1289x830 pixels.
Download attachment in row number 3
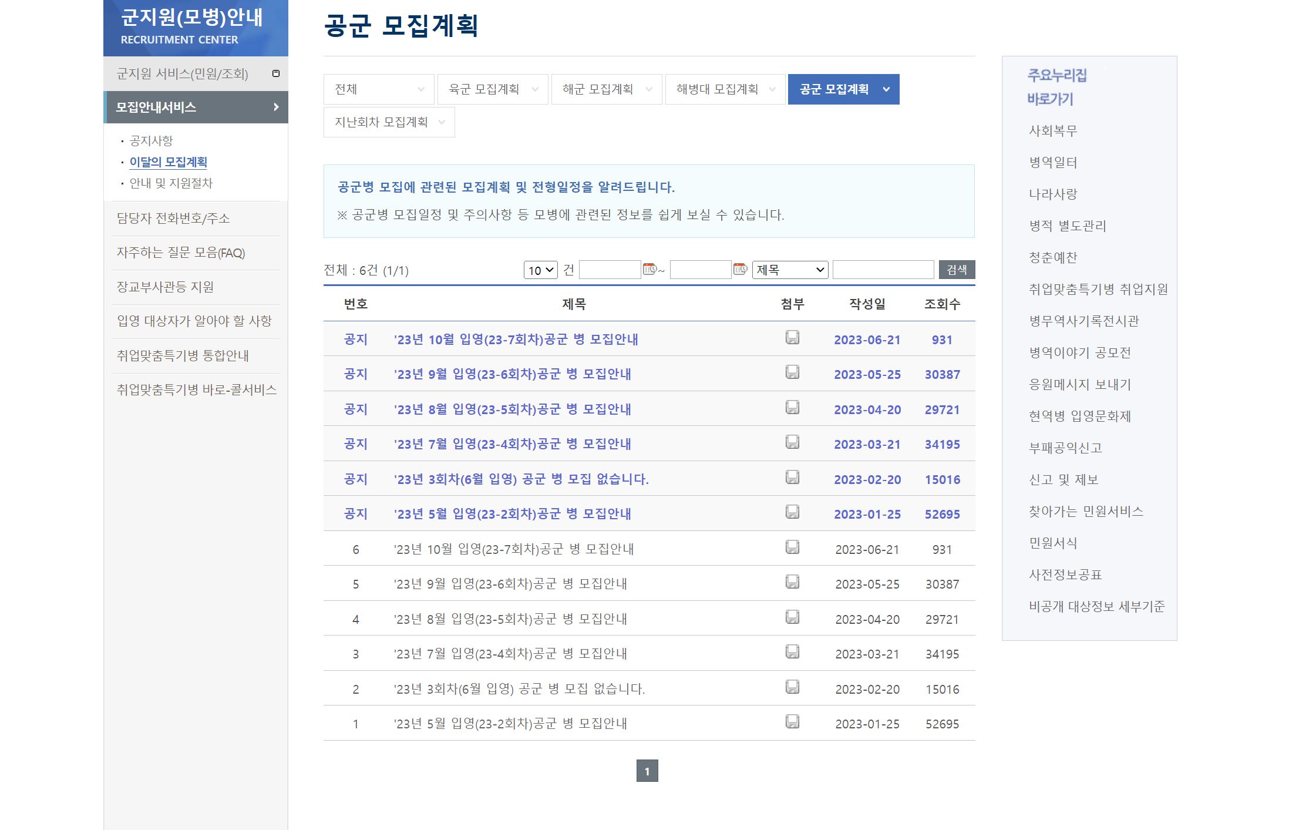point(792,651)
